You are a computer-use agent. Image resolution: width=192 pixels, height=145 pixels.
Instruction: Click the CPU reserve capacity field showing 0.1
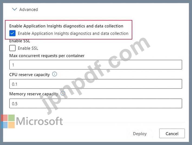96,84
